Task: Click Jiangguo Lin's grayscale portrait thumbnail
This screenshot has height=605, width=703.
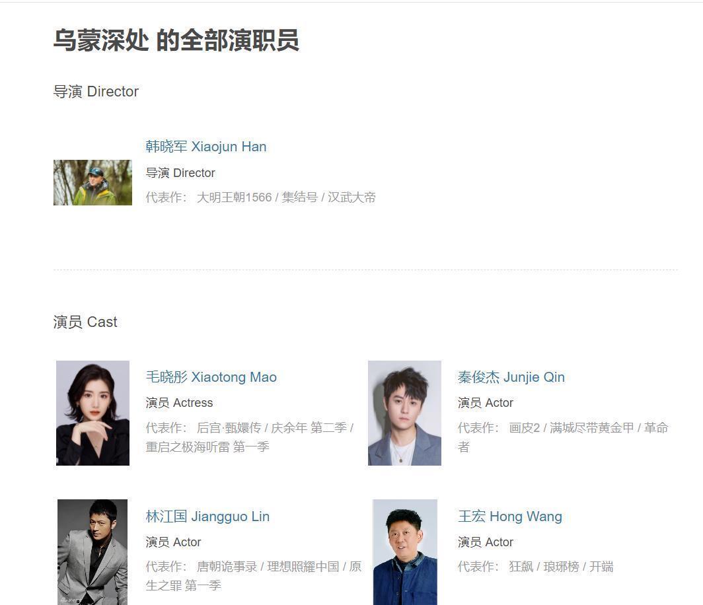Action: 92,552
